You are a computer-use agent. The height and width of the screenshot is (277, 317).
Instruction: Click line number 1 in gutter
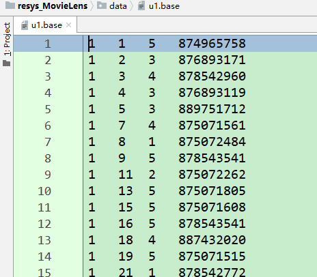point(48,44)
